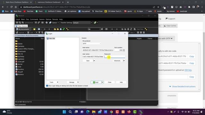Click the Upload button in WinSCP toolbar
This screenshot has width=205, height=115.
[20, 33]
